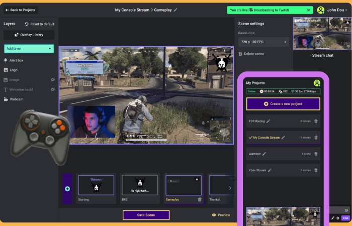Open the Xbox Stream project
Screen dimensions: 352x226
click(x=283, y=170)
